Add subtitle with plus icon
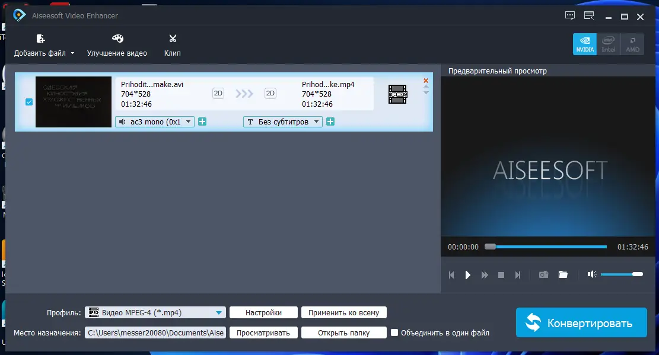 pos(330,122)
